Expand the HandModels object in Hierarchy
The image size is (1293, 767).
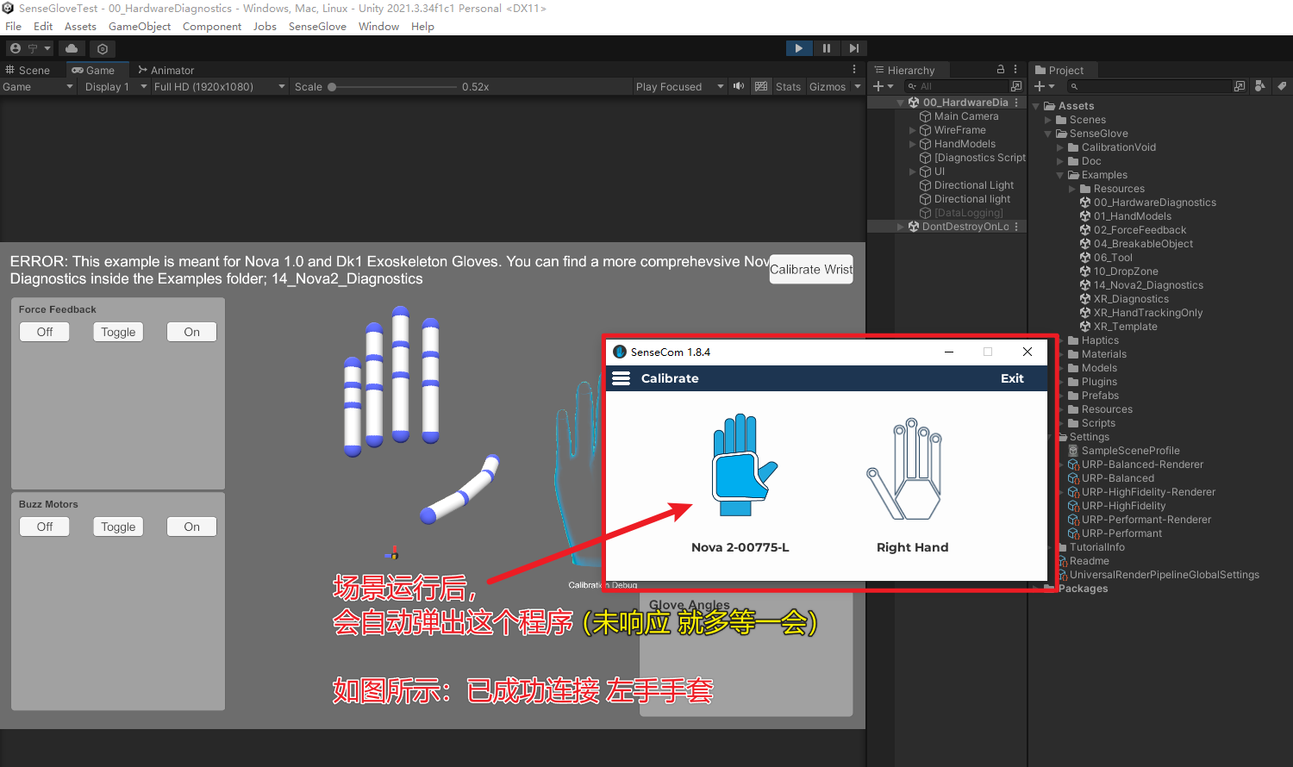click(x=912, y=144)
